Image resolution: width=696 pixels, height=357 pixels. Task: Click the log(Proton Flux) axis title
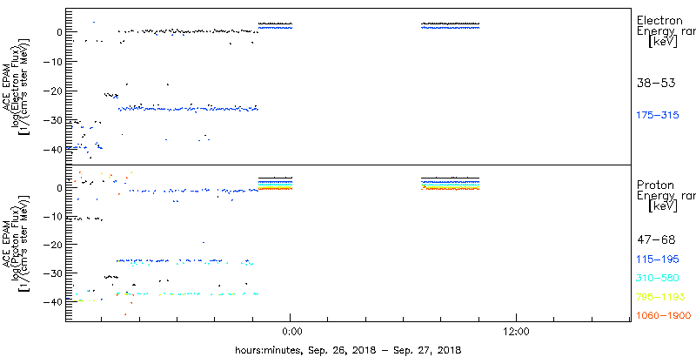[x=17, y=242]
